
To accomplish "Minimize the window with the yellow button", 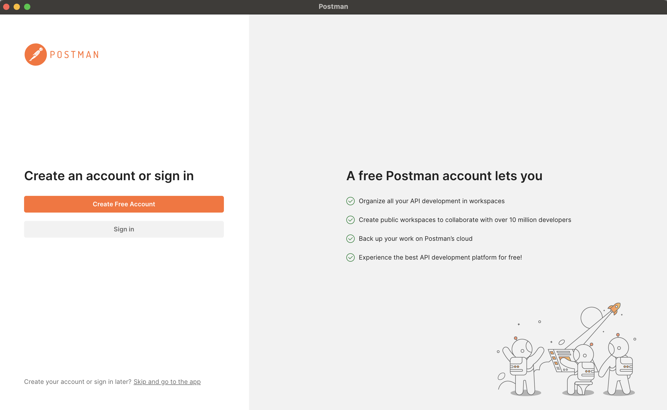I will (17, 7).
